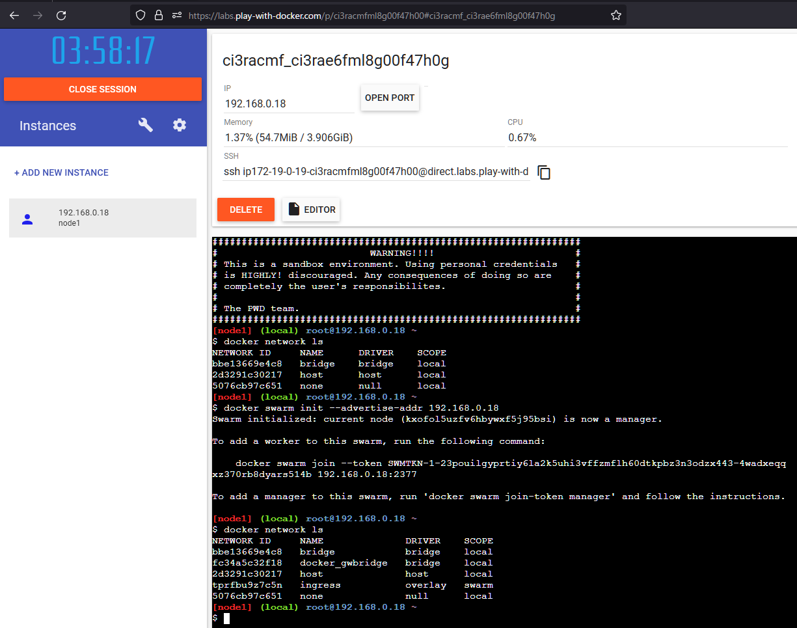Click the IP address field 192.168.0.18
This screenshot has height=628, width=797.
288,103
